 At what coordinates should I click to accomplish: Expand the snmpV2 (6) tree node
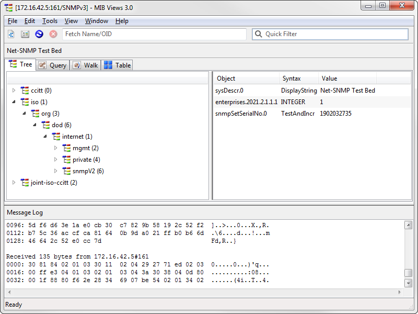55,171
